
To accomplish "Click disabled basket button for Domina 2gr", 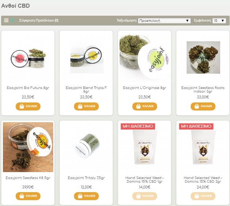I will click(x=203, y=196).
